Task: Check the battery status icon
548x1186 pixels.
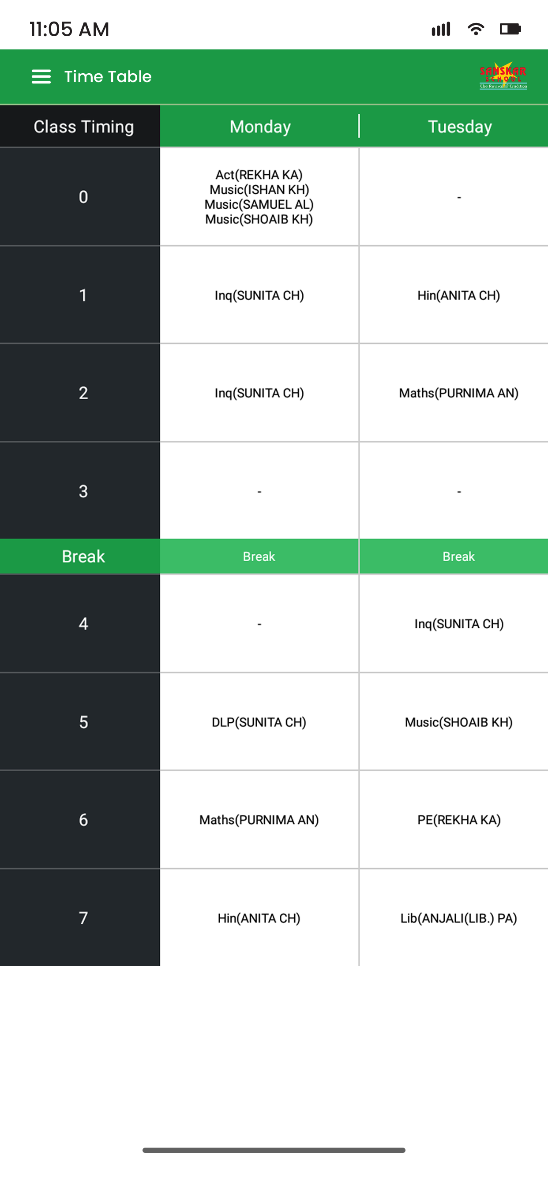Action: 510,29
